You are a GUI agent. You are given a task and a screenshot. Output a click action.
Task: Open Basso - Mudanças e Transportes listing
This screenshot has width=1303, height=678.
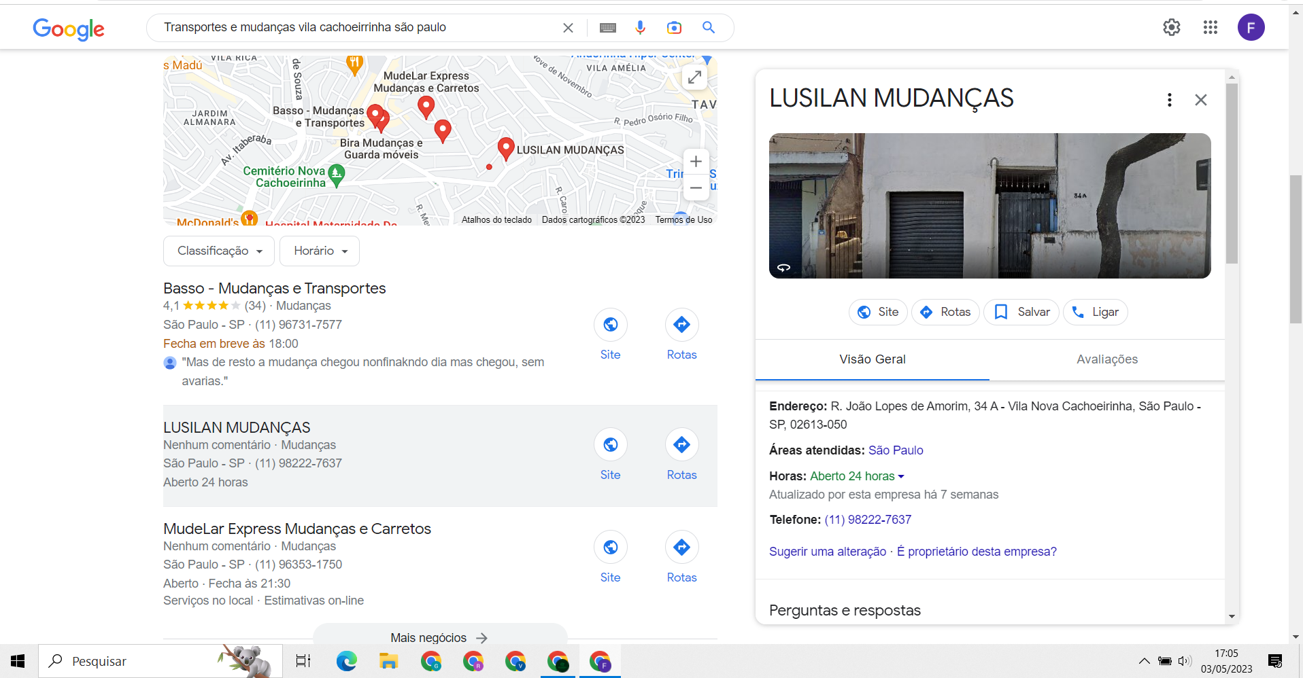(274, 288)
